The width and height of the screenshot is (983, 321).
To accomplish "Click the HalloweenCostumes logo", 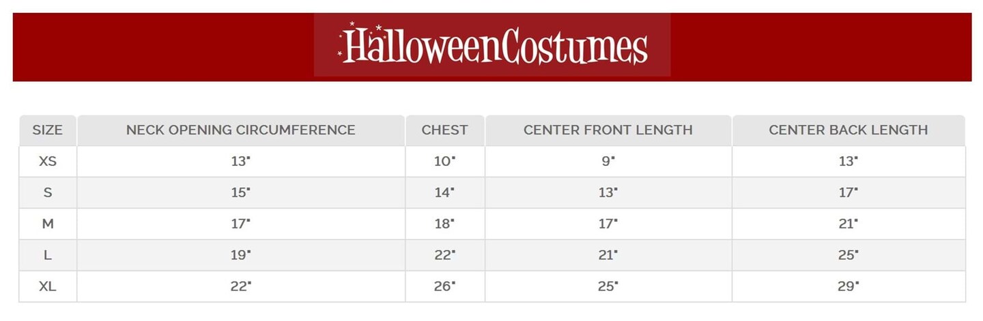I will point(492,46).
